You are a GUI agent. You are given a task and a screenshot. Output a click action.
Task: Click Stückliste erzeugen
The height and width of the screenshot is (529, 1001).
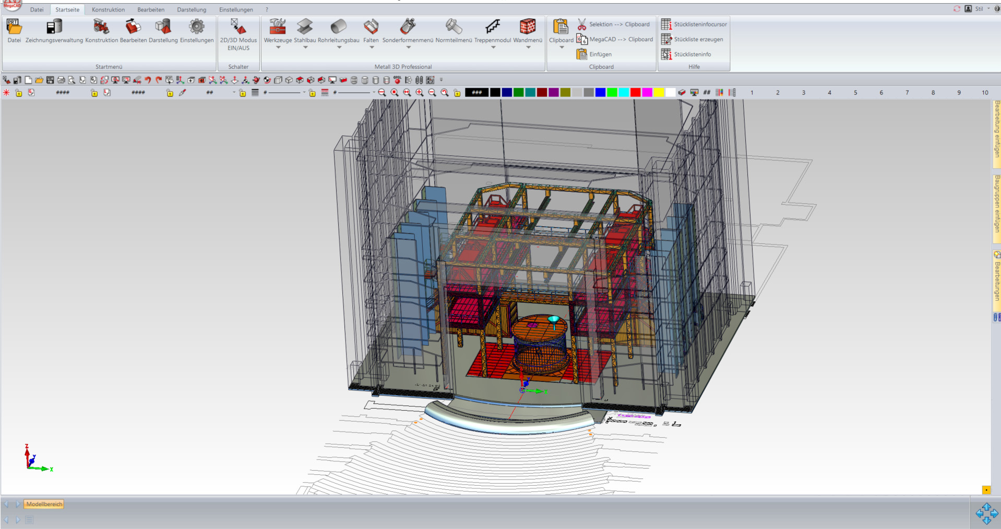698,39
